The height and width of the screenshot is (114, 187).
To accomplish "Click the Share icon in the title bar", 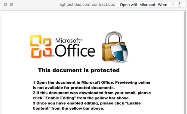I will (179, 5).
